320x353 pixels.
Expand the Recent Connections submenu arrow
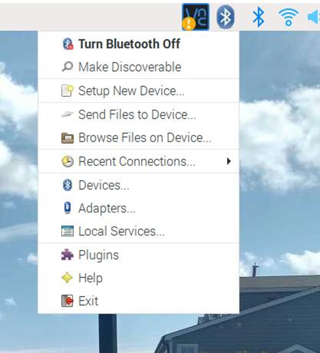point(229,161)
